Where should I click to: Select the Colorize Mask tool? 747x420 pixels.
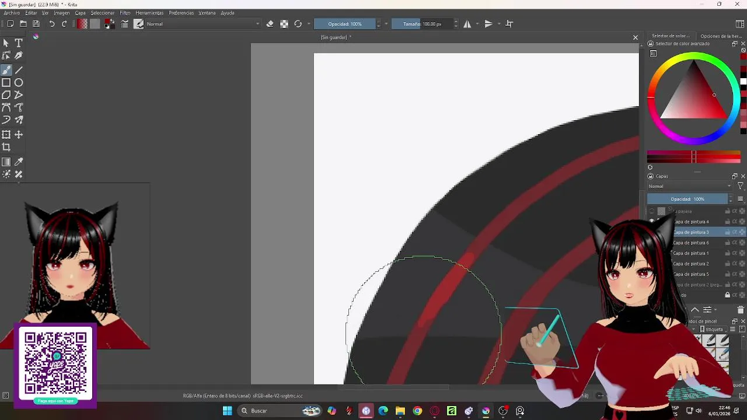coord(6,174)
